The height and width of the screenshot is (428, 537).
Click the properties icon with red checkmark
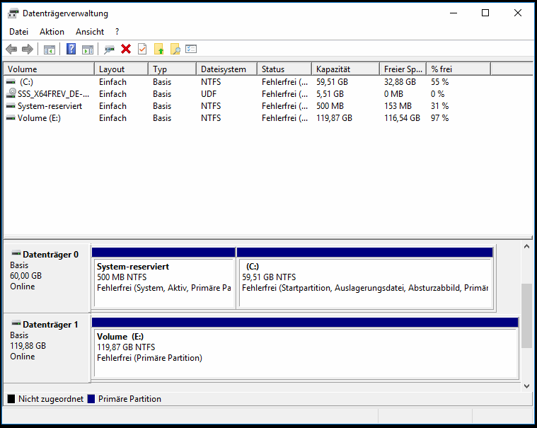[142, 49]
